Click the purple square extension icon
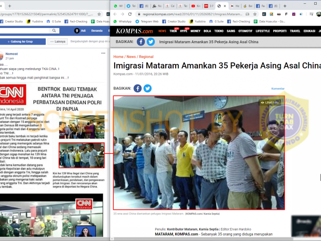 pos(294,14)
